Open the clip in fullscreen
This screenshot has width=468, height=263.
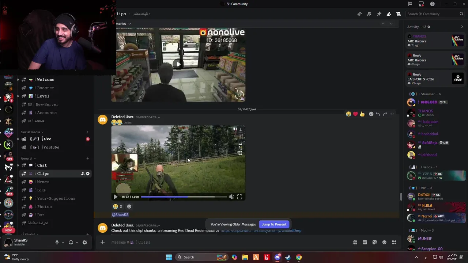point(239,197)
